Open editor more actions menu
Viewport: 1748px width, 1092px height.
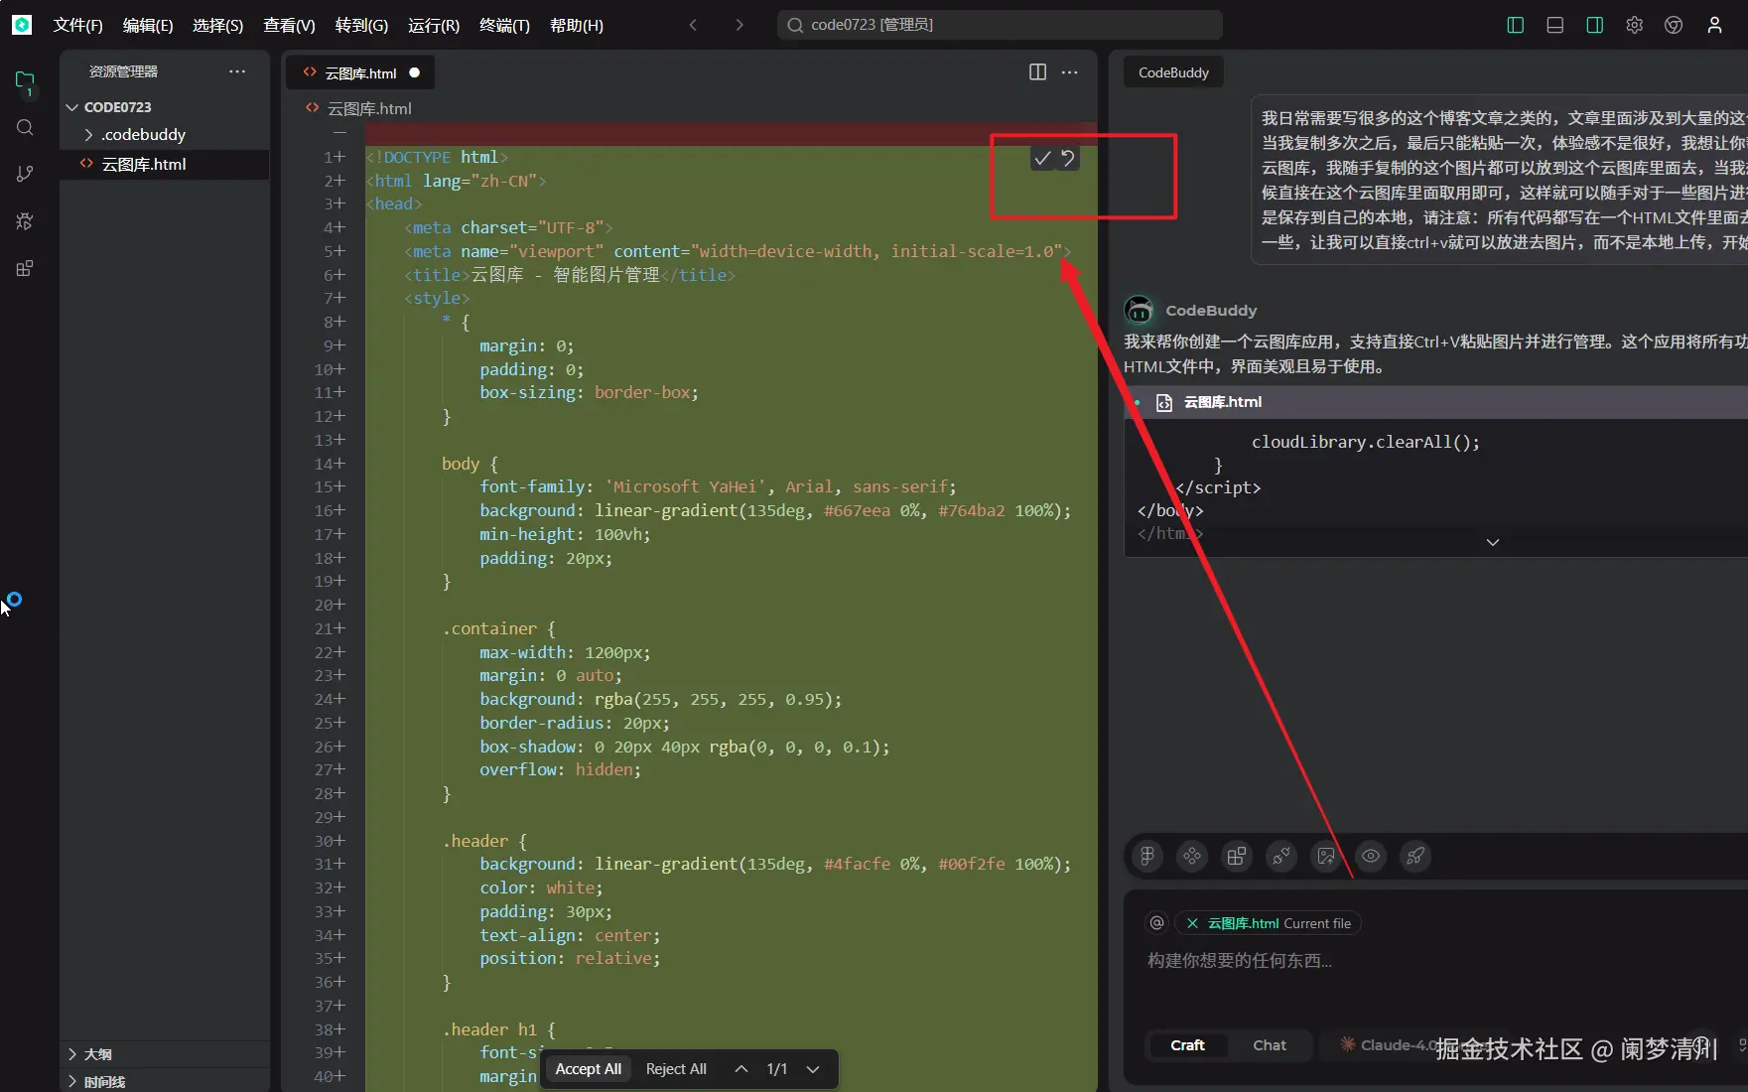tap(1069, 71)
